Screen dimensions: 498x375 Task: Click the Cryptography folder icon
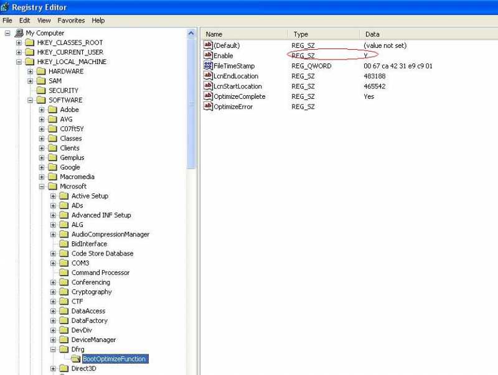[63, 292]
